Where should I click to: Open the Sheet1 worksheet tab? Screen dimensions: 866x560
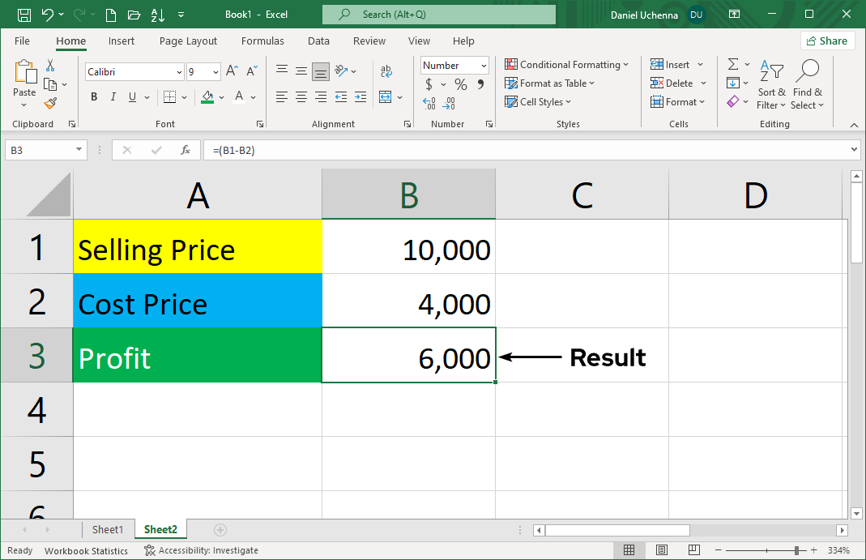click(108, 529)
